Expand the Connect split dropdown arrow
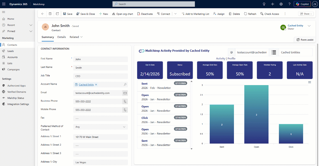Screen dimensions: 319x166 pyautogui.click(x=175, y=14)
